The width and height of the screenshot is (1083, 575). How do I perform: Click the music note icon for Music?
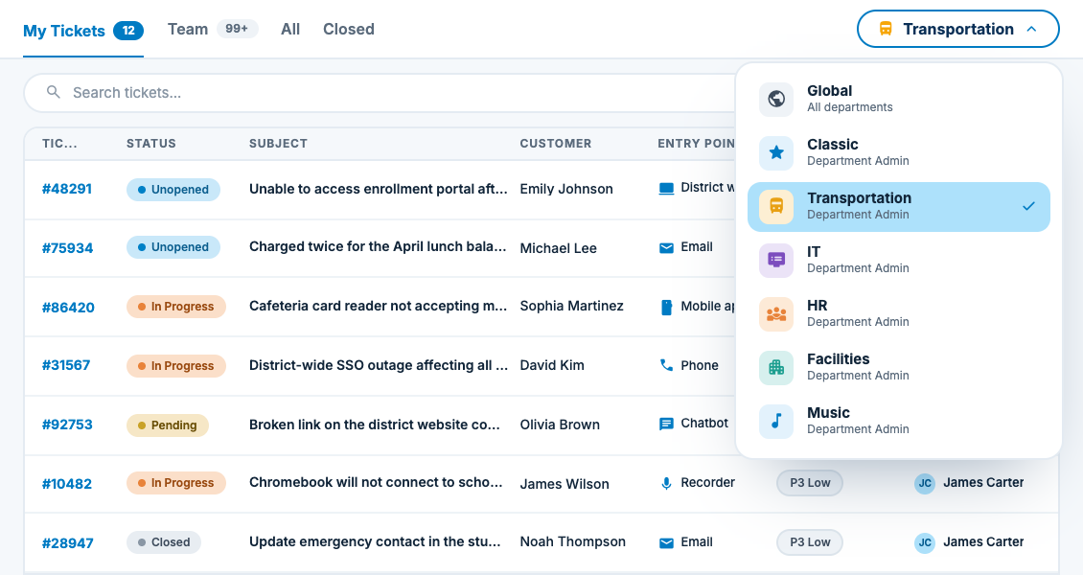(x=776, y=421)
